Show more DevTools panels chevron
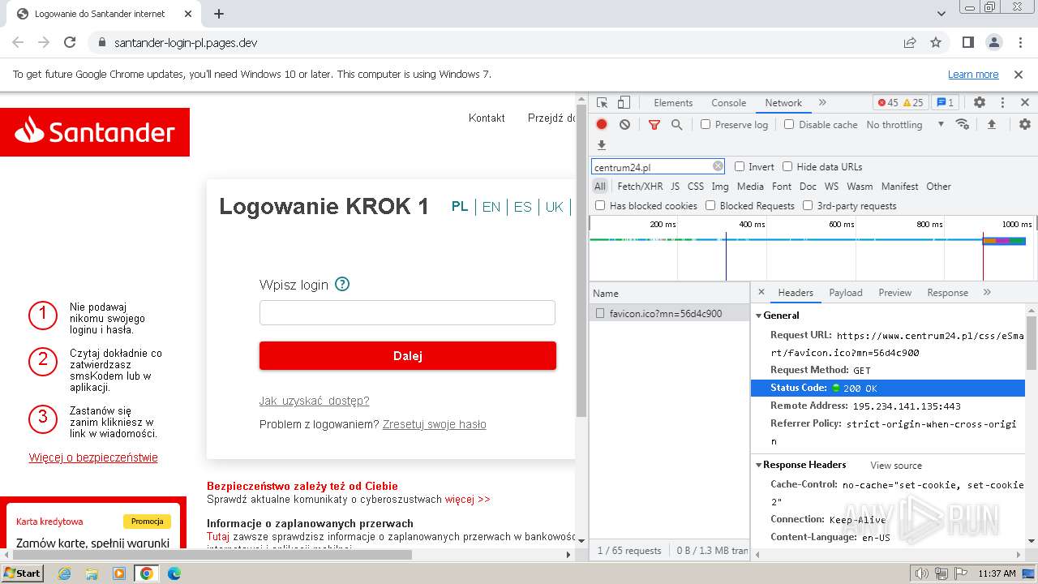1038x584 pixels. pyautogui.click(x=822, y=103)
